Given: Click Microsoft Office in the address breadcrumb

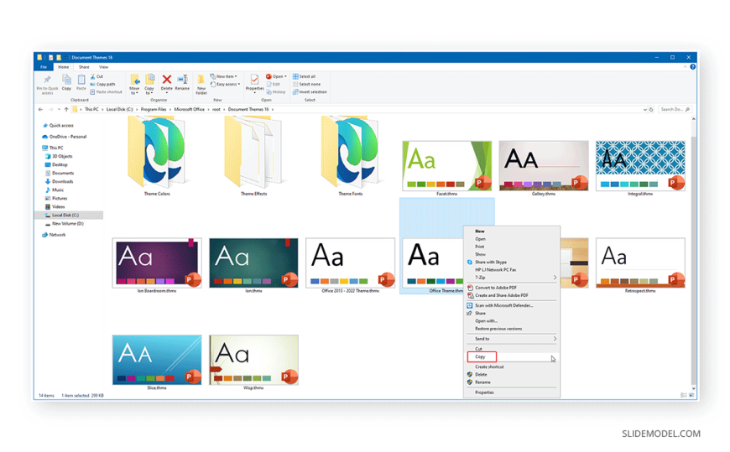Looking at the screenshot, I should coord(189,109).
